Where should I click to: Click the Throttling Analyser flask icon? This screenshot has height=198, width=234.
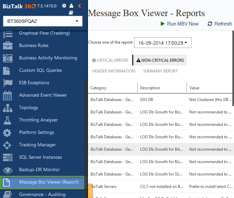click(7, 120)
